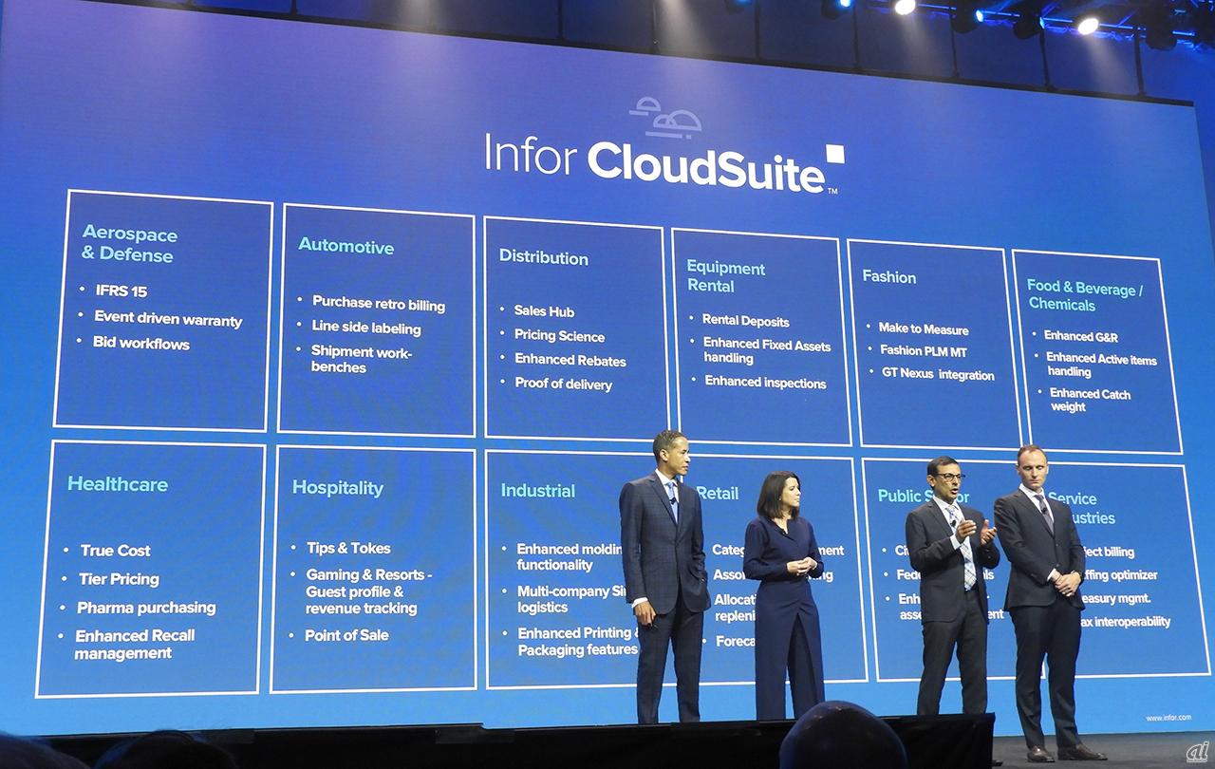Screen dimensions: 1215x769
Task: Click the Food & Beverage / Chemicals heading
Action: tap(1085, 296)
